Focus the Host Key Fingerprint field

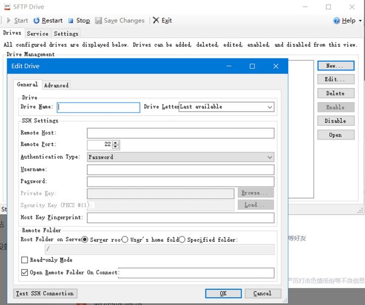181,218
